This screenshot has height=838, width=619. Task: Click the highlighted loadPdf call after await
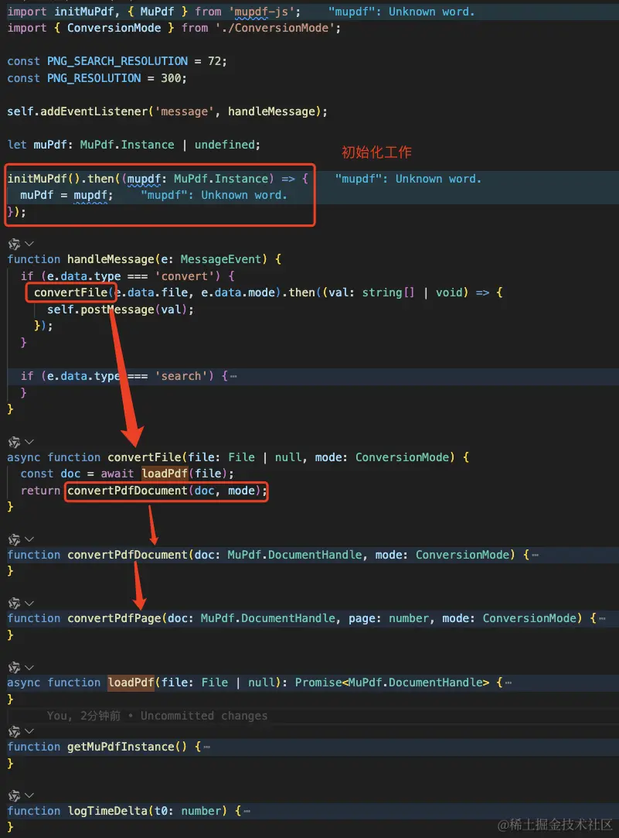166,474
